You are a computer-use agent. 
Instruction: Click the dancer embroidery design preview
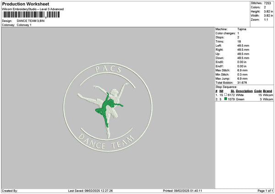[x=108, y=108]
